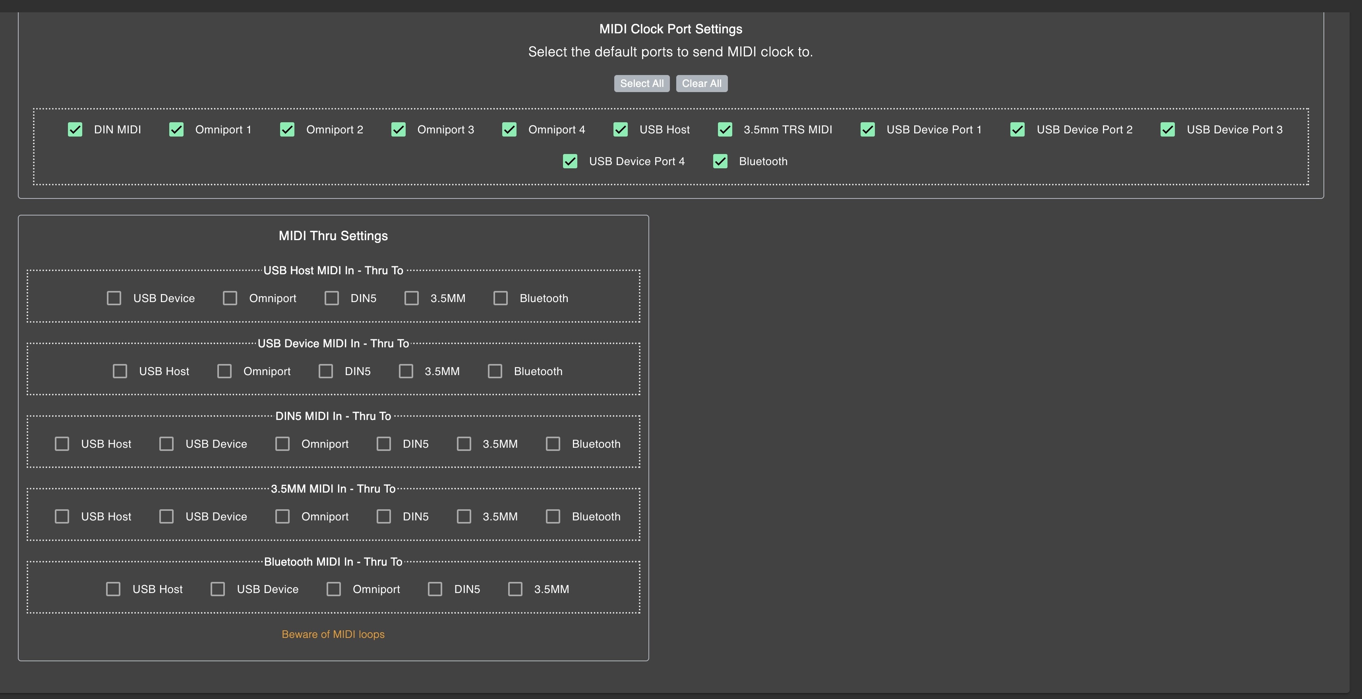Check Bluetooth thru to 3.5MM
Viewport: 1362px width, 699px height.
tap(515, 589)
